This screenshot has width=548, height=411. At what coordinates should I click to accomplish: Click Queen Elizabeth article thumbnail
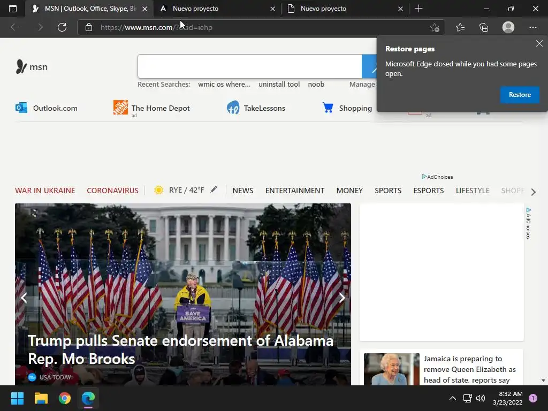pyautogui.click(x=391, y=369)
